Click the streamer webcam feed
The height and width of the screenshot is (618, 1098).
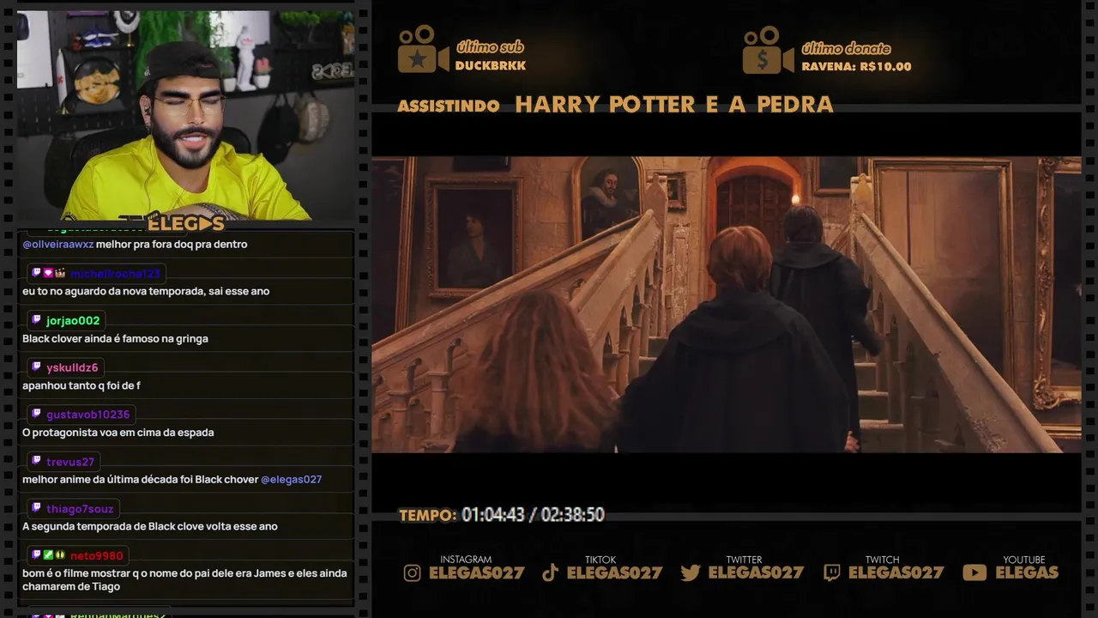(185, 116)
